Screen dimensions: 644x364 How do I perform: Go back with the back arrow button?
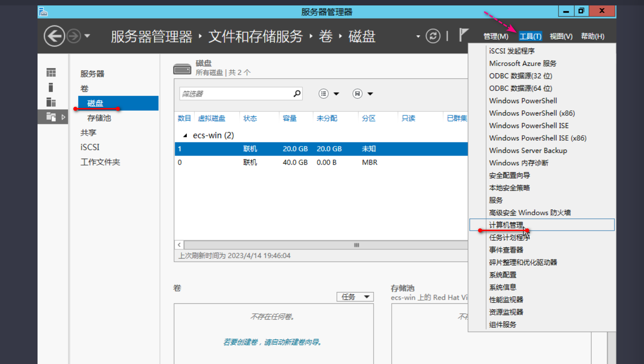coord(54,36)
